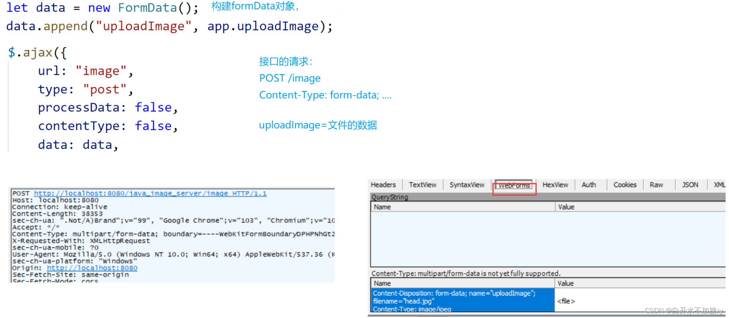Click the uploadImage=文件的数据 annotation
729x318 pixels.
coord(318,125)
